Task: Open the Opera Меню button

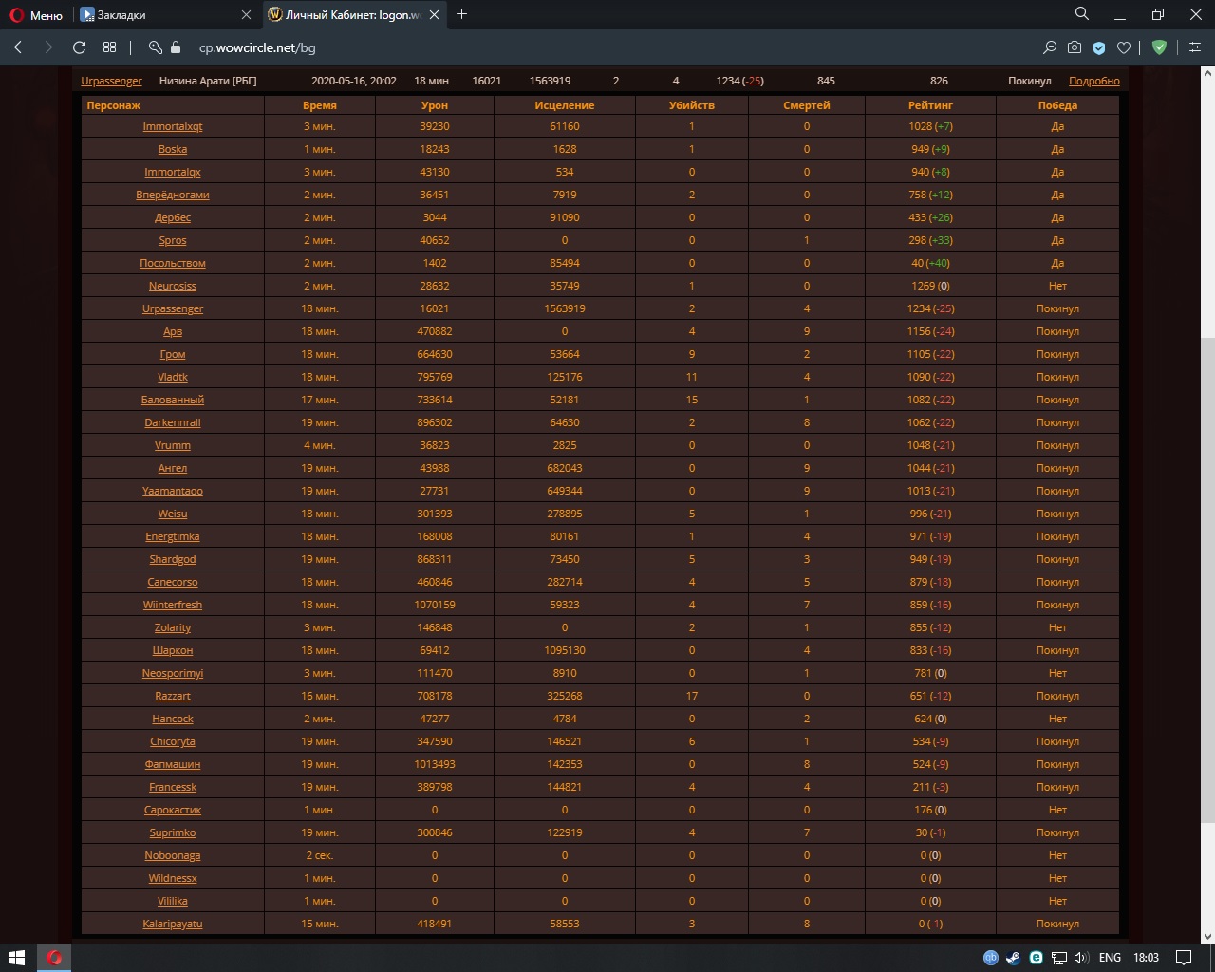Action: tap(35, 15)
